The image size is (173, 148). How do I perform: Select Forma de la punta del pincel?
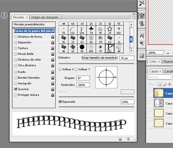[x=34, y=31]
